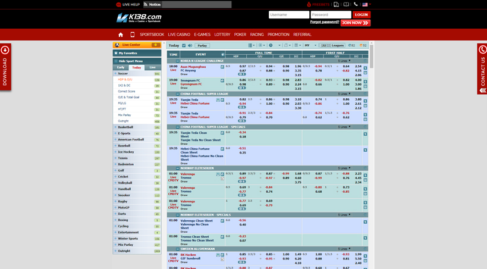
Task: Click the Live Center soccer ball icon
Action: (x=117, y=45)
